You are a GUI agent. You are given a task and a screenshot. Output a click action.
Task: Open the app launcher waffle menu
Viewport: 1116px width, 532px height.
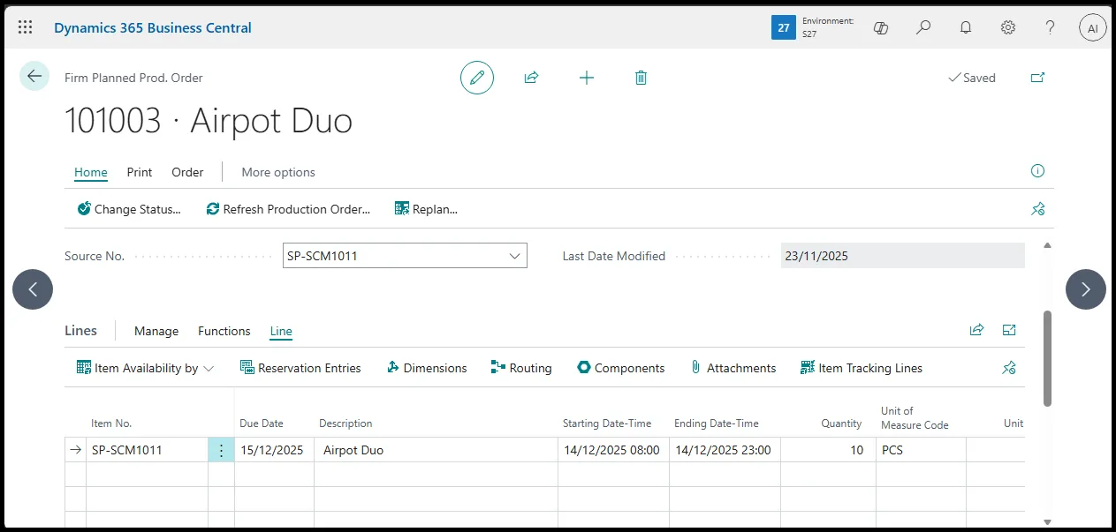(26, 27)
